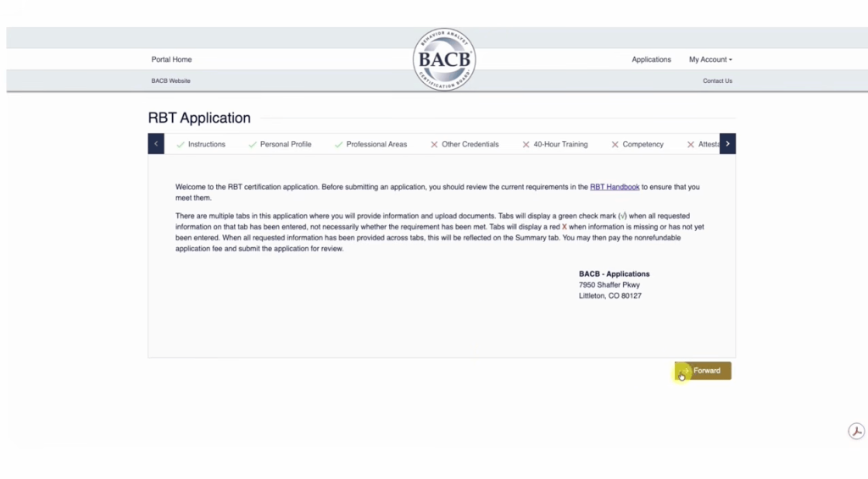This screenshot has height=479, width=868.
Task: Switch to the Competency tab
Action: pos(637,144)
